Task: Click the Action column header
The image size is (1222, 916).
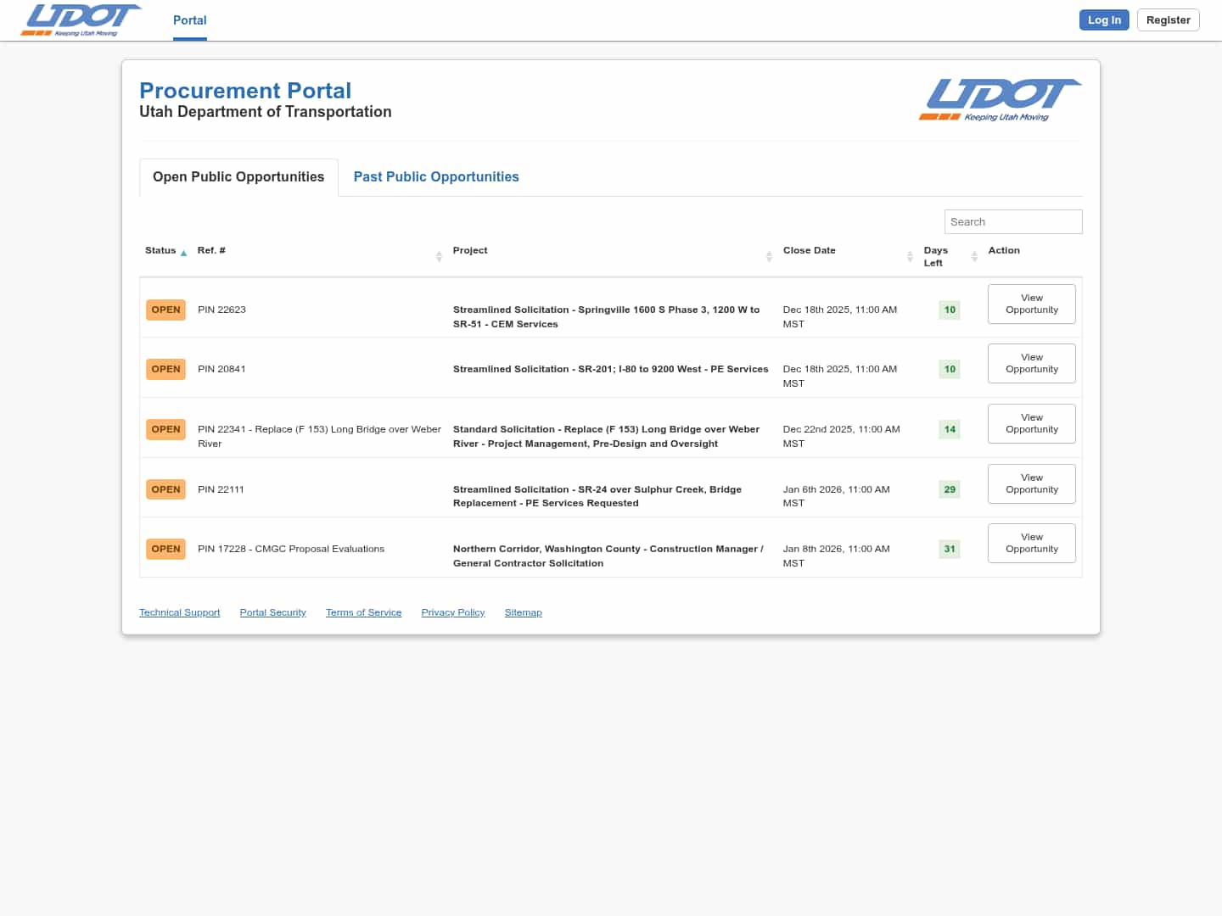Action: (1004, 250)
